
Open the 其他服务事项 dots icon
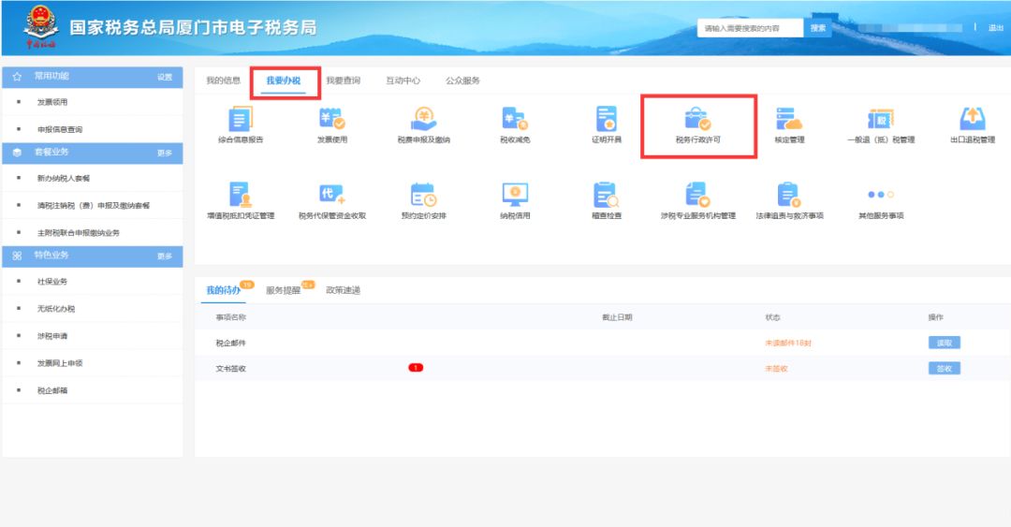[881, 194]
